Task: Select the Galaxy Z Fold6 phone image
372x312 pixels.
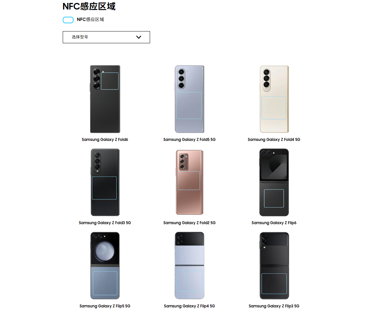Action: pos(105,99)
